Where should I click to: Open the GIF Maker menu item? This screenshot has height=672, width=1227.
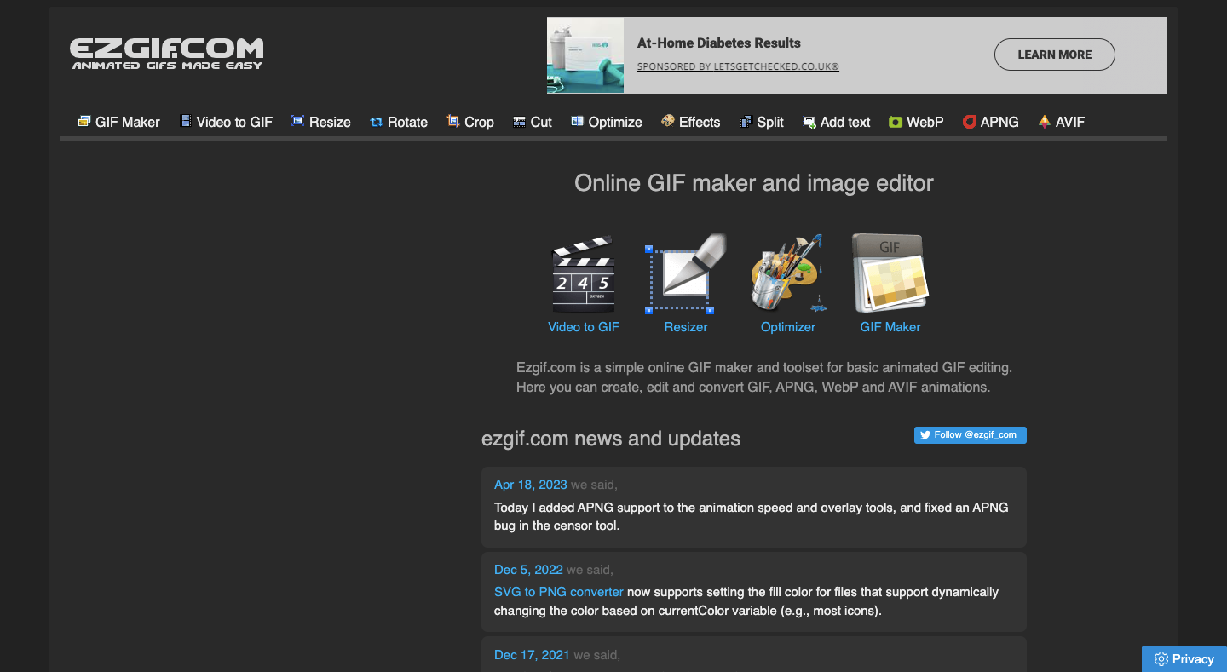[118, 122]
